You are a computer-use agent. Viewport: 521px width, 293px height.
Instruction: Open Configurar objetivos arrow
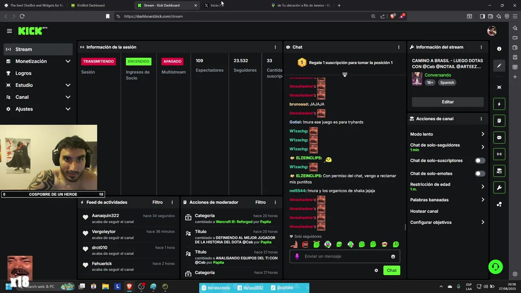(483, 222)
